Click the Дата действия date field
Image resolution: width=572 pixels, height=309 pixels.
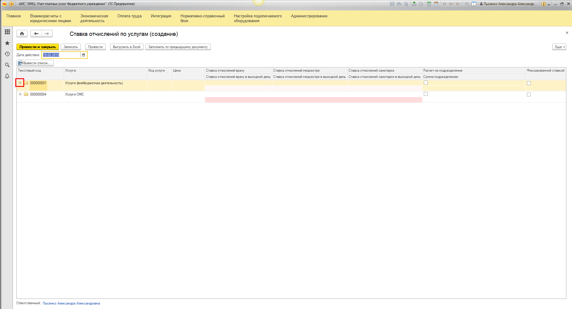61,55
